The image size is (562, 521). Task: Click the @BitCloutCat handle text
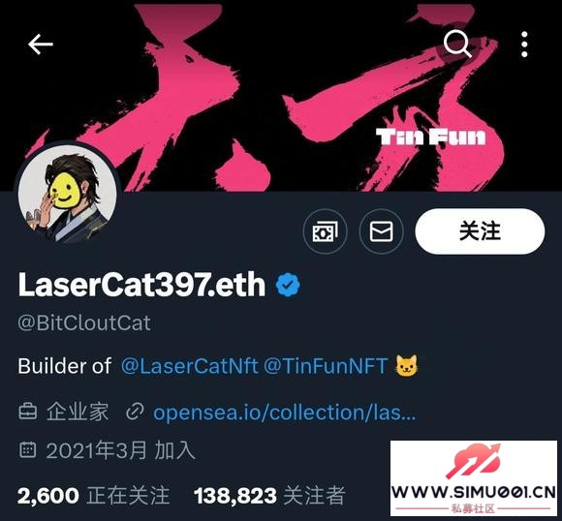tap(84, 323)
